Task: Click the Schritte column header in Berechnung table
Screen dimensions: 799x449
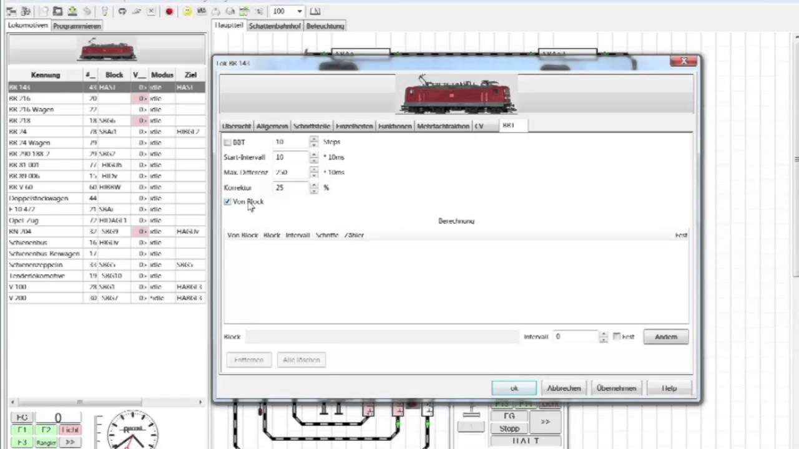Action: click(327, 235)
